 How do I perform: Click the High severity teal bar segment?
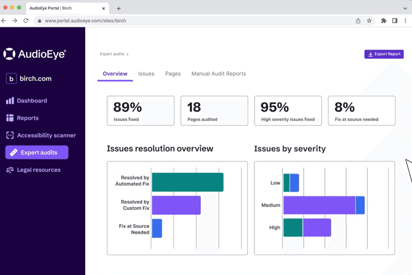point(293,228)
